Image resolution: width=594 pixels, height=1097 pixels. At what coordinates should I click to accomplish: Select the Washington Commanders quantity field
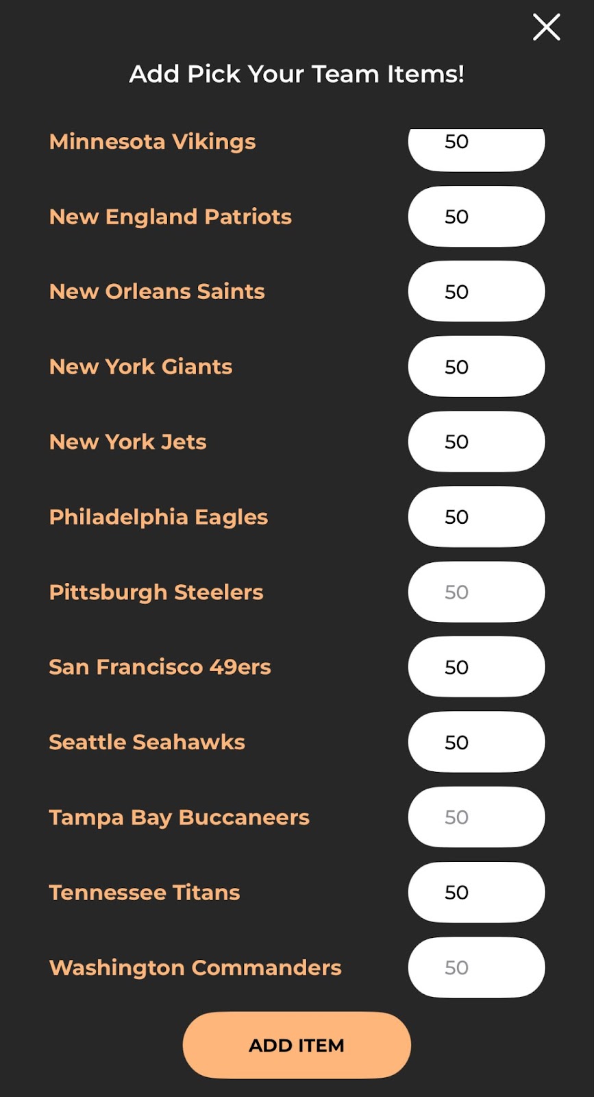tap(476, 967)
